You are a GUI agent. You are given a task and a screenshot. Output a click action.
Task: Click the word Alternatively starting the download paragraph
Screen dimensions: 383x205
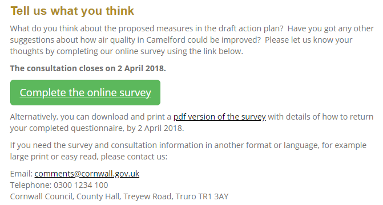[34, 117]
